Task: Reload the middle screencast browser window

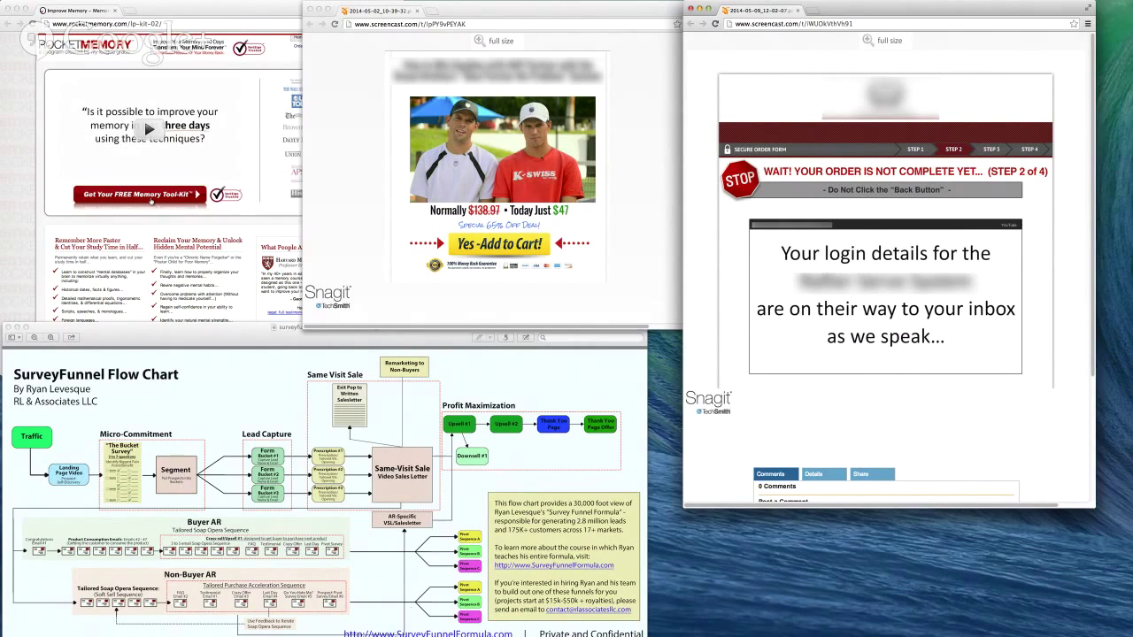Action: pyautogui.click(x=335, y=24)
